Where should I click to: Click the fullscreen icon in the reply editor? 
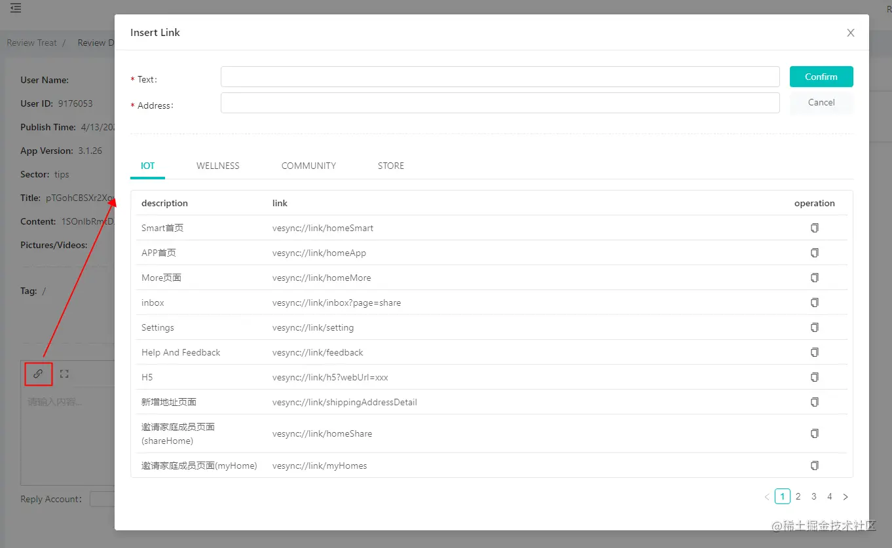64,373
